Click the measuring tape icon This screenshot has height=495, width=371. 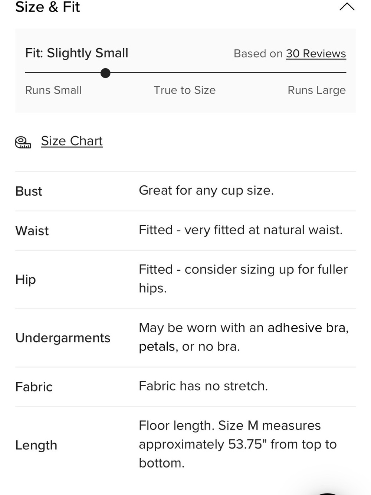tap(23, 142)
